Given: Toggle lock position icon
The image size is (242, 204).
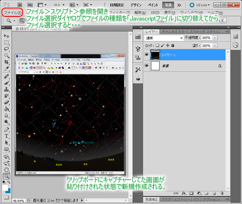Looking at the screenshot, I should 168,45.
